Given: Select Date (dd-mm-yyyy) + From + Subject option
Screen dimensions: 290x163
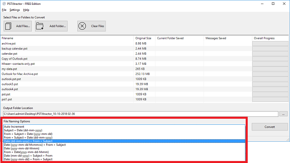Looking at the screenshot, I should click(x=124, y=141).
